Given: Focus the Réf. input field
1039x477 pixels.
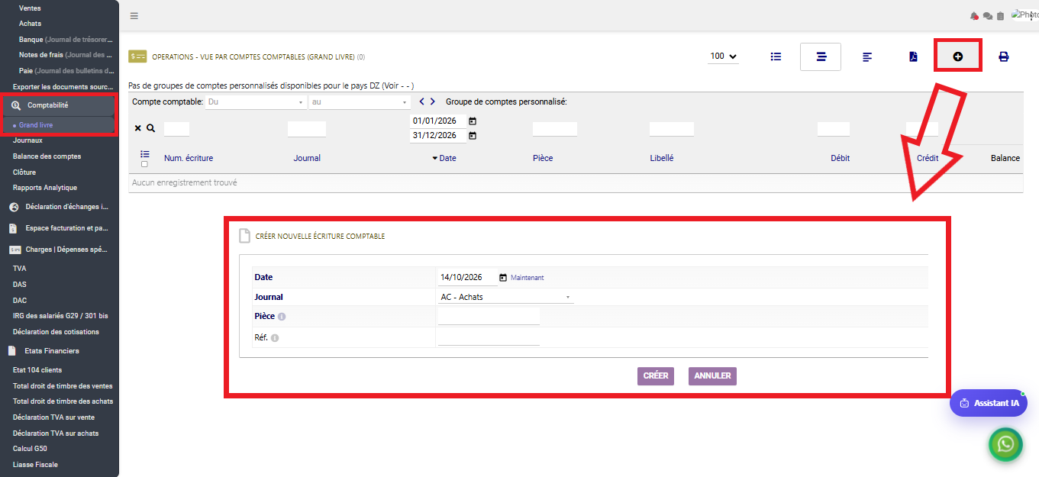Looking at the screenshot, I should [489, 337].
